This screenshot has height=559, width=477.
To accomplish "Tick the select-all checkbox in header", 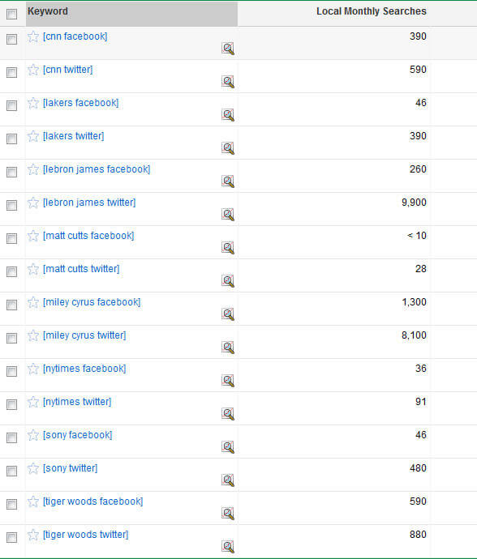I will [12, 15].
